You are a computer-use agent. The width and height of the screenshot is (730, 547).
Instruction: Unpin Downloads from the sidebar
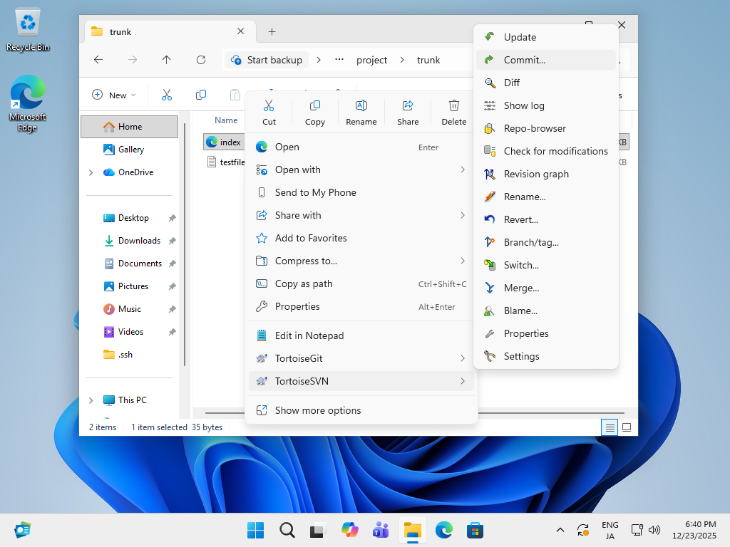pos(172,240)
